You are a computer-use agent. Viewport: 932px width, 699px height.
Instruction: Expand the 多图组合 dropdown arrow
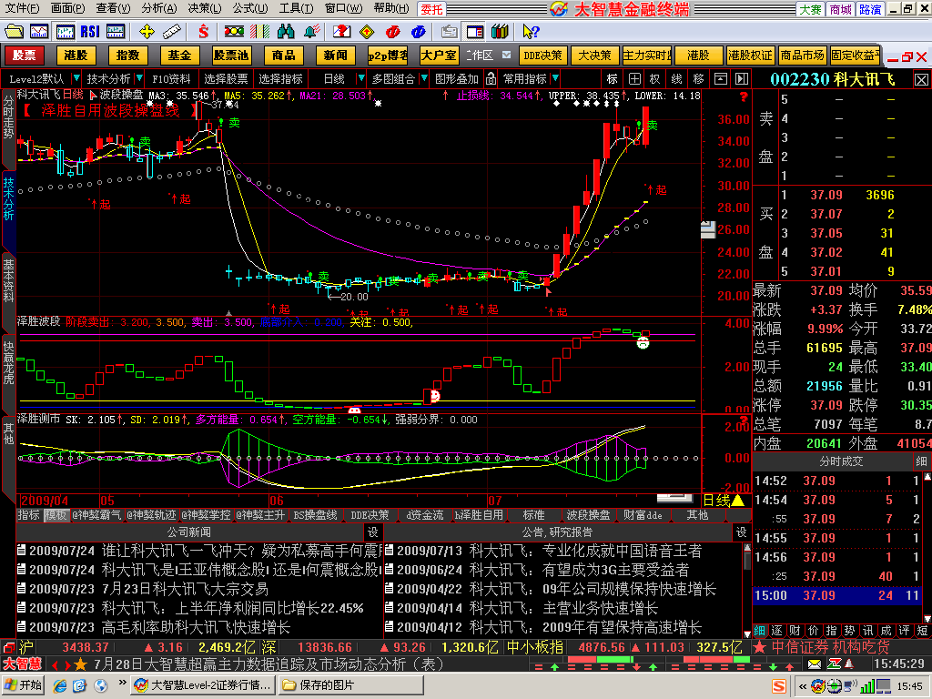click(x=424, y=78)
